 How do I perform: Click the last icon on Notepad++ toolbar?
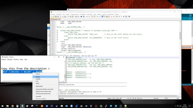[129, 16]
